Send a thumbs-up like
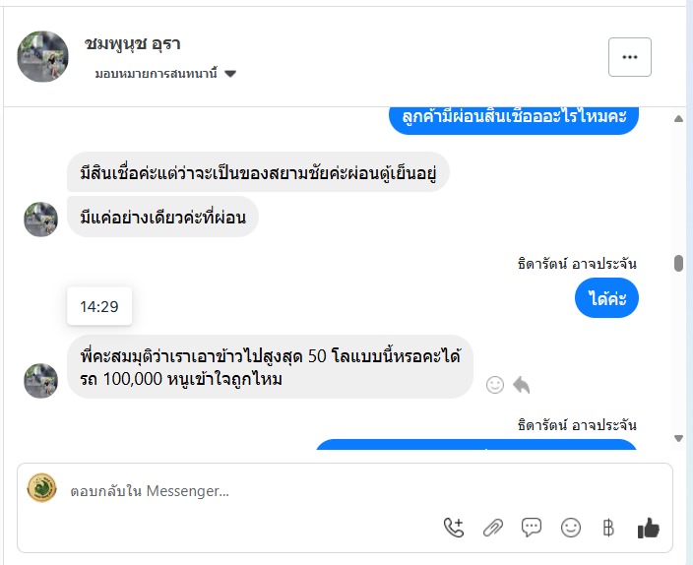Viewport: 693px width, 565px height. coord(648,528)
